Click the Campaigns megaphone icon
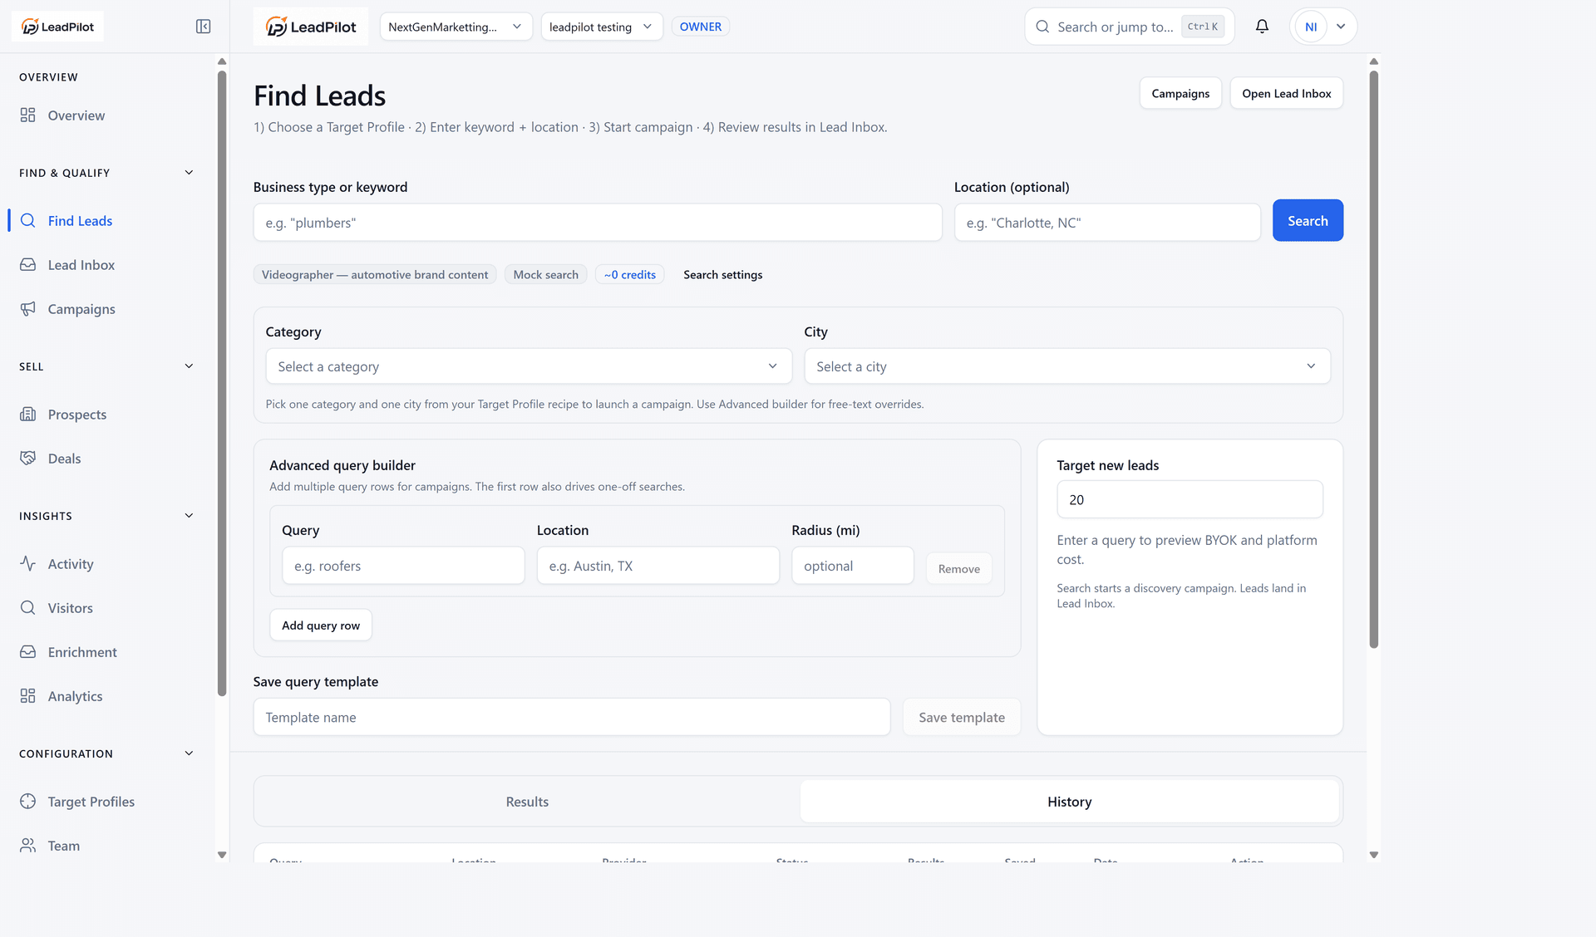Image resolution: width=1596 pixels, height=937 pixels. (28, 309)
